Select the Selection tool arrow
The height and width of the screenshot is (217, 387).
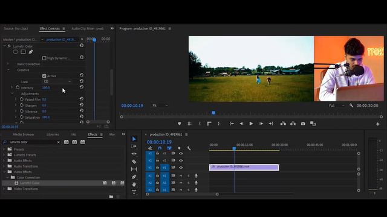134,139
